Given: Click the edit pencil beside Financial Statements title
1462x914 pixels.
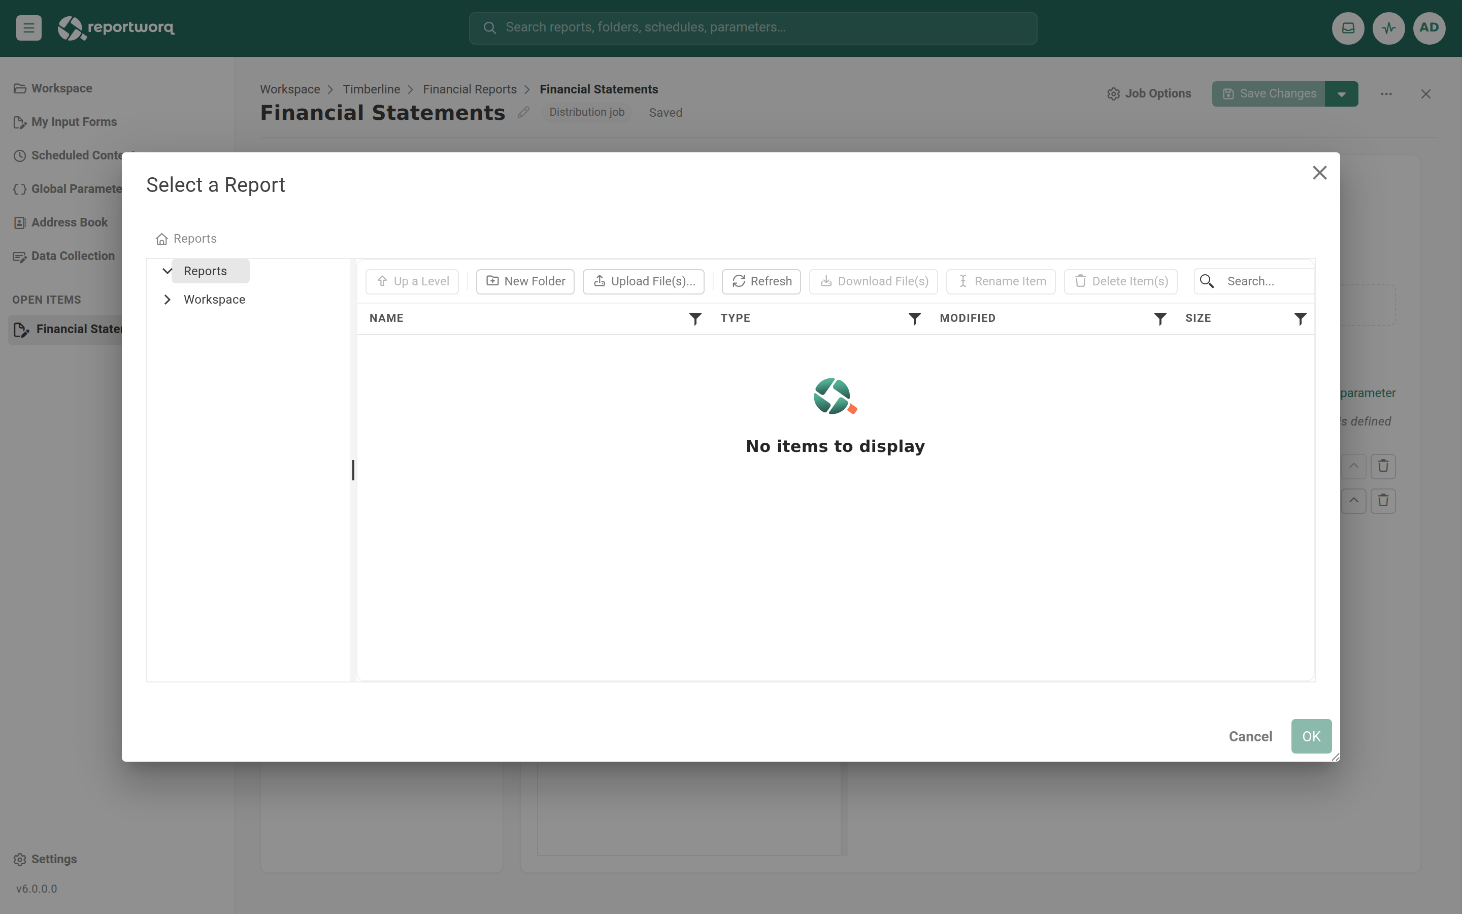Looking at the screenshot, I should pyautogui.click(x=523, y=112).
